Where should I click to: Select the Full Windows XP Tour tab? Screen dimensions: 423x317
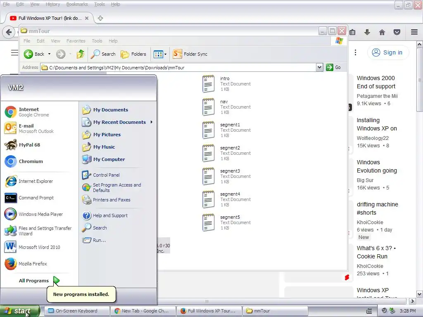49,18
